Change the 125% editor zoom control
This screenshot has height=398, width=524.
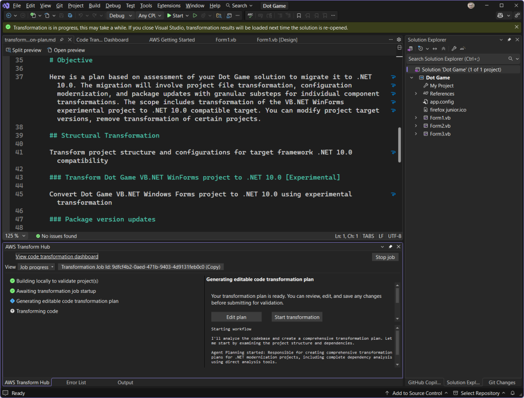[x=15, y=236]
